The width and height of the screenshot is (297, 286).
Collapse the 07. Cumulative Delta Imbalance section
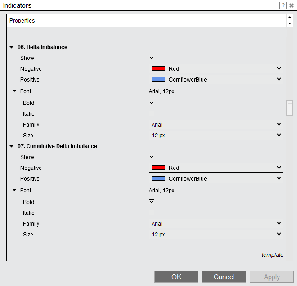tap(12, 146)
